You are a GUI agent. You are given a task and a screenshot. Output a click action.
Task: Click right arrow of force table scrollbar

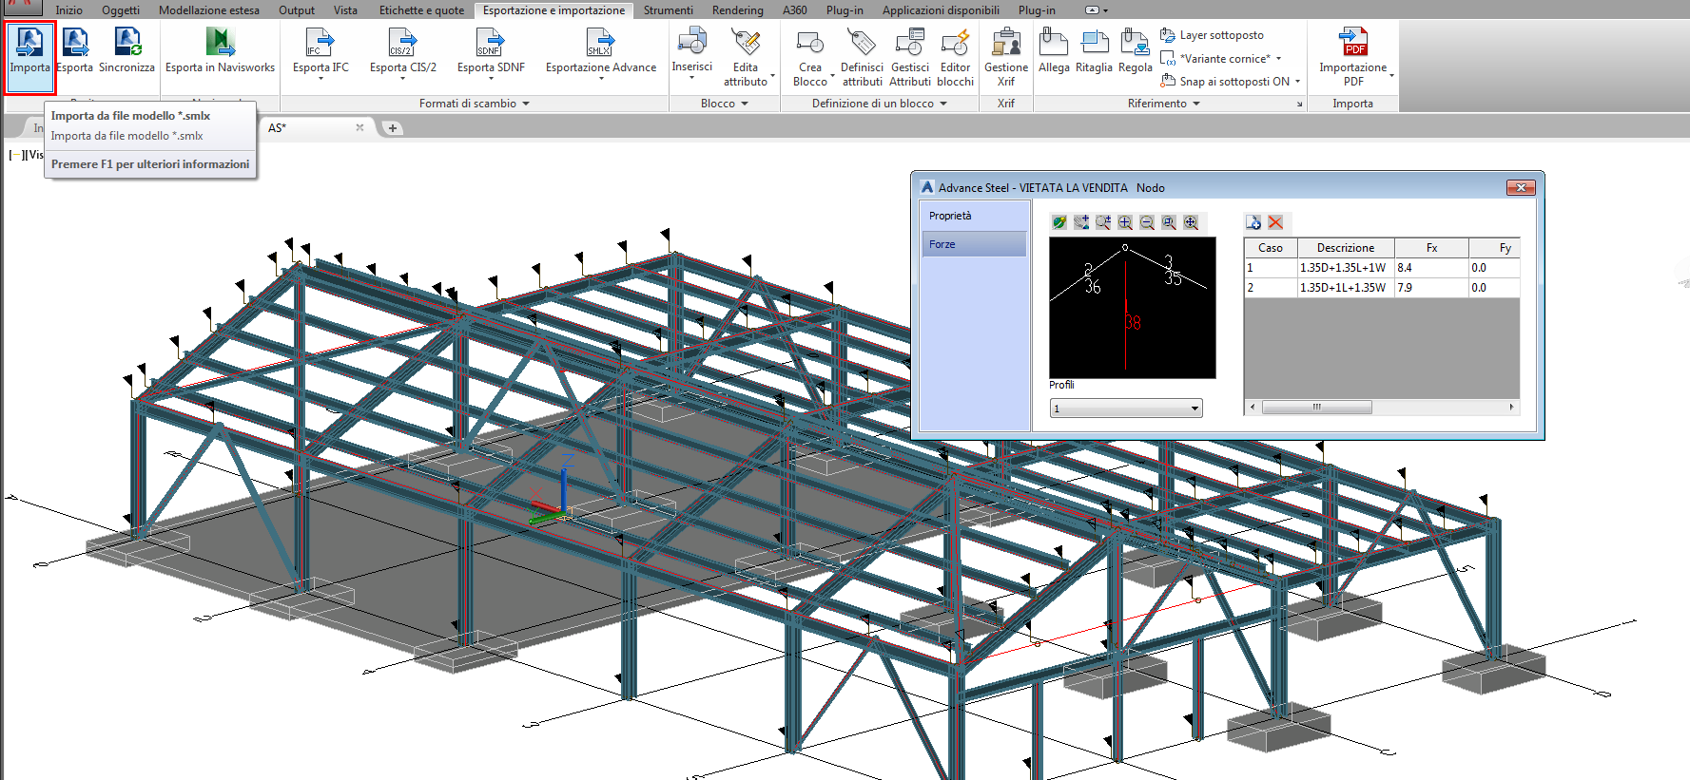1511,408
